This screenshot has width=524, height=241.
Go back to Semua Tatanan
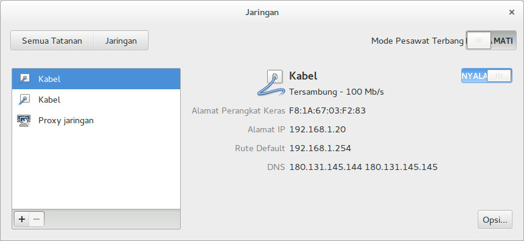[x=52, y=41]
